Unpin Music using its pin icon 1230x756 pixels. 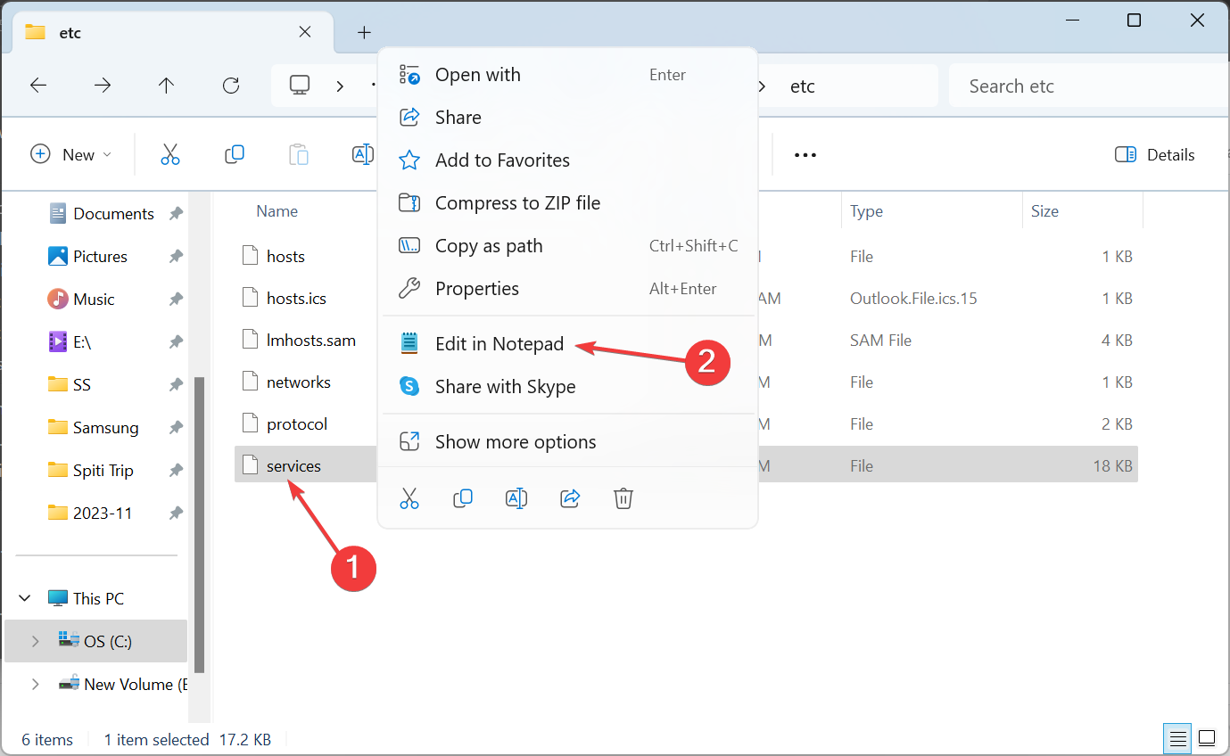pos(176,300)
